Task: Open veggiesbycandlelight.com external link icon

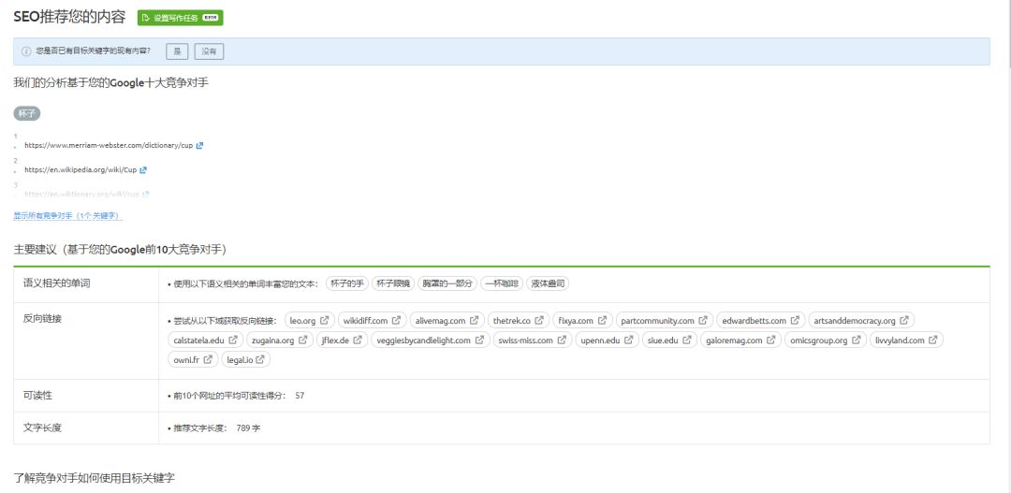Action: click(x=479, y=341)
